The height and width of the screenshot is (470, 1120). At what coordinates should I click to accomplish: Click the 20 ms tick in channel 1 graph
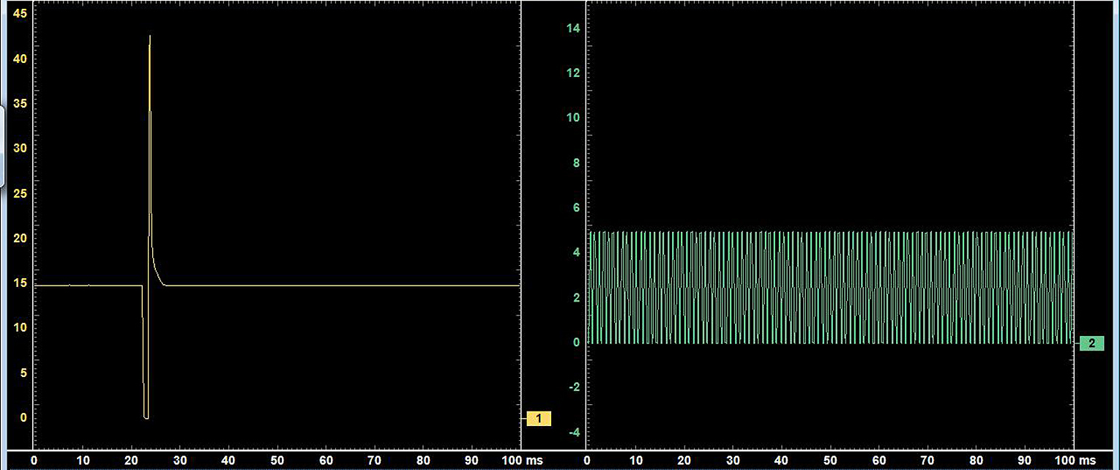131,460
